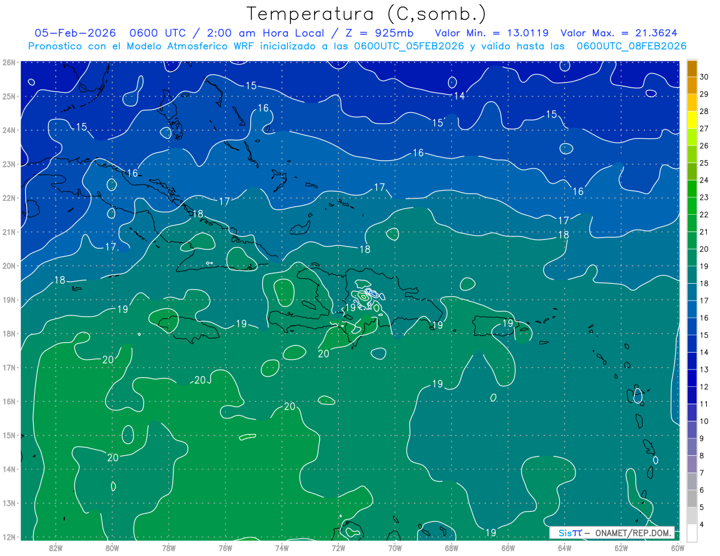Click the "21N" latitude label

(9, 232)
